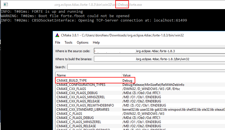Select the CMAKE_CXX_FLAGS_MINSIZEREL row name

tap(81, 97)
